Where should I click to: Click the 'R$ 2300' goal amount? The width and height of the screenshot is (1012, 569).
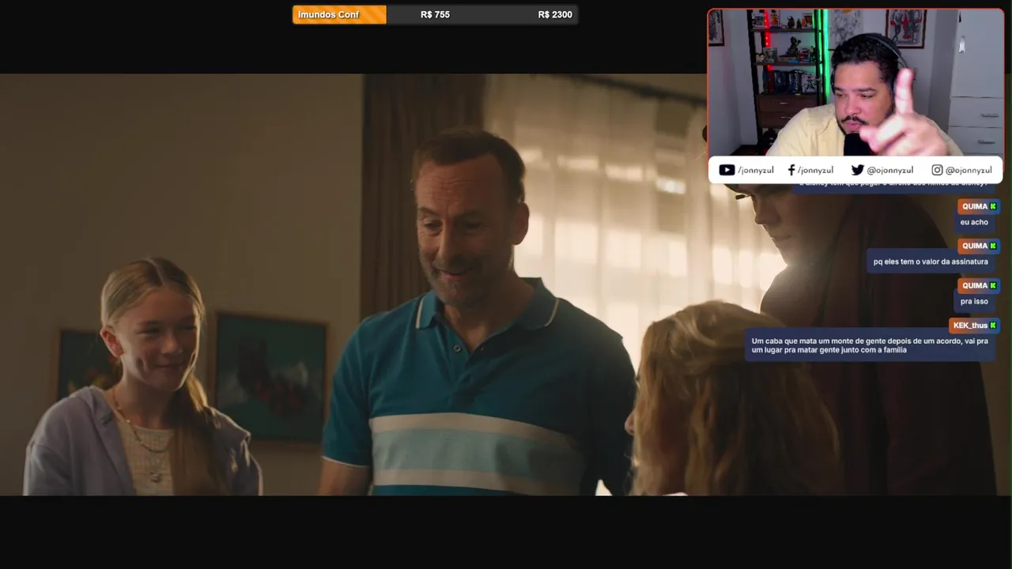tap(555, 15)
